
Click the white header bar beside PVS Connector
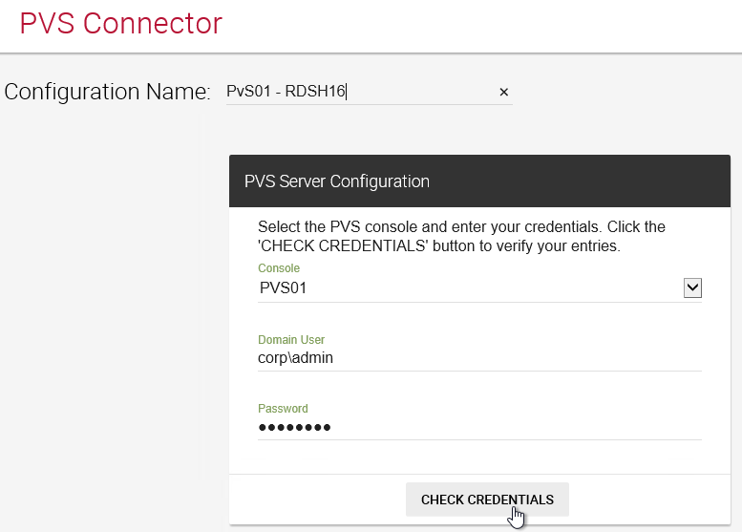click(474, 26)
